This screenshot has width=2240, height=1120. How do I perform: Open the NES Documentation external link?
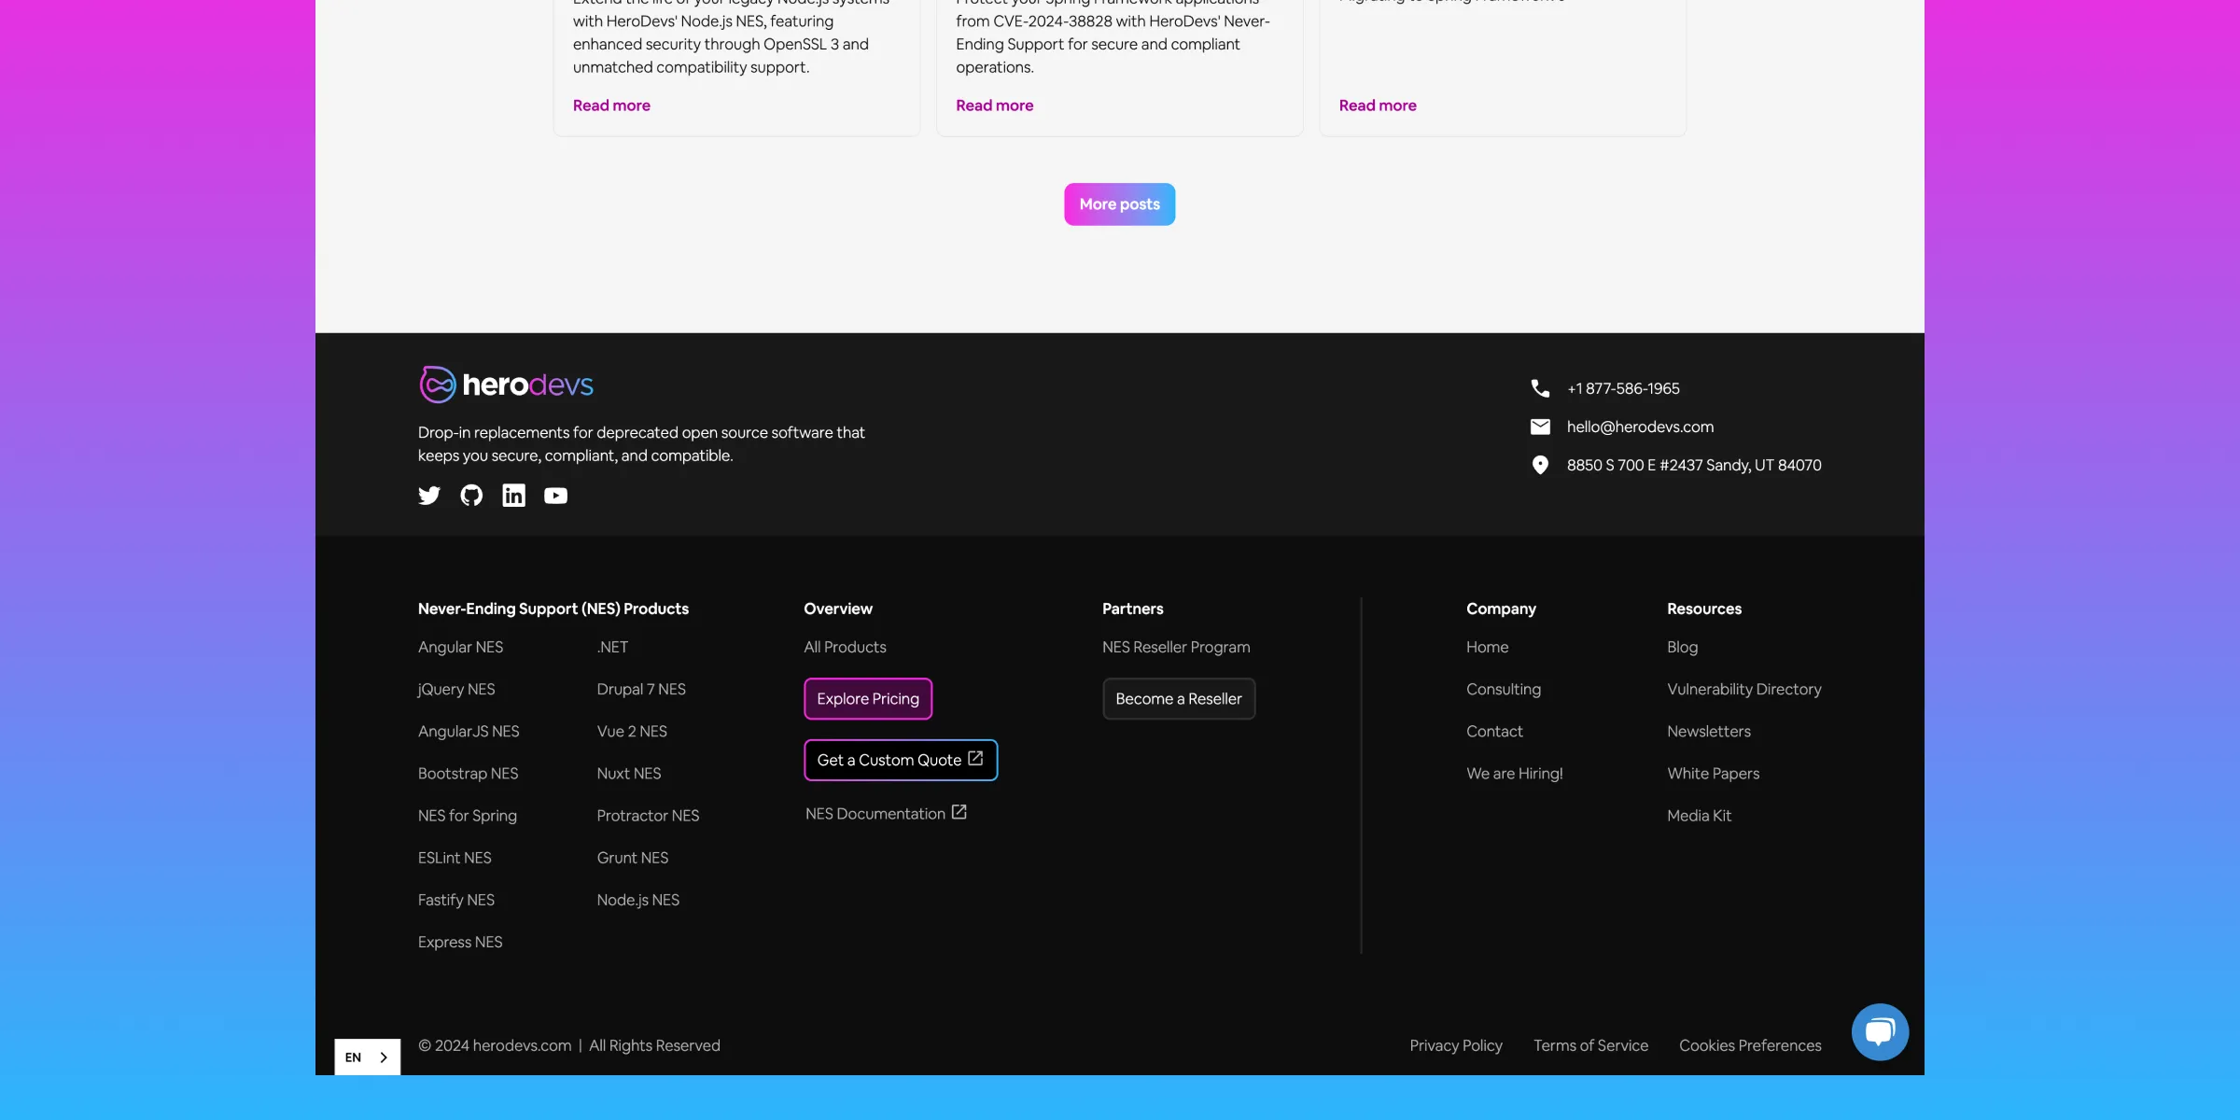tap(886, 814)
